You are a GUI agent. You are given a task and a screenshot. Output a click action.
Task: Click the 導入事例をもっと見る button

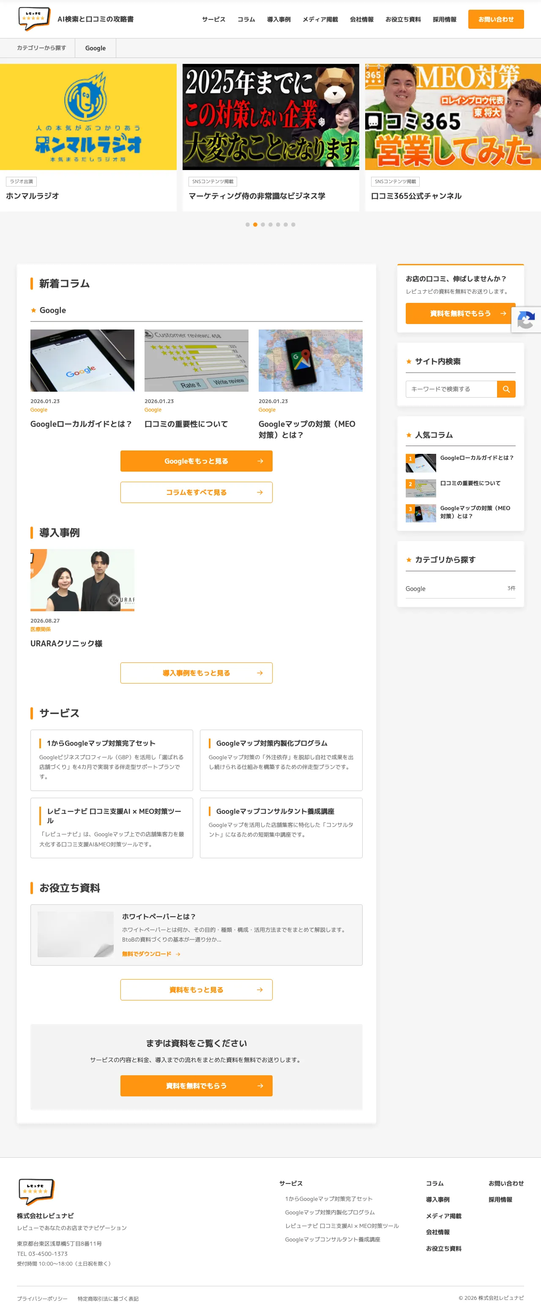tap(196, 673)
